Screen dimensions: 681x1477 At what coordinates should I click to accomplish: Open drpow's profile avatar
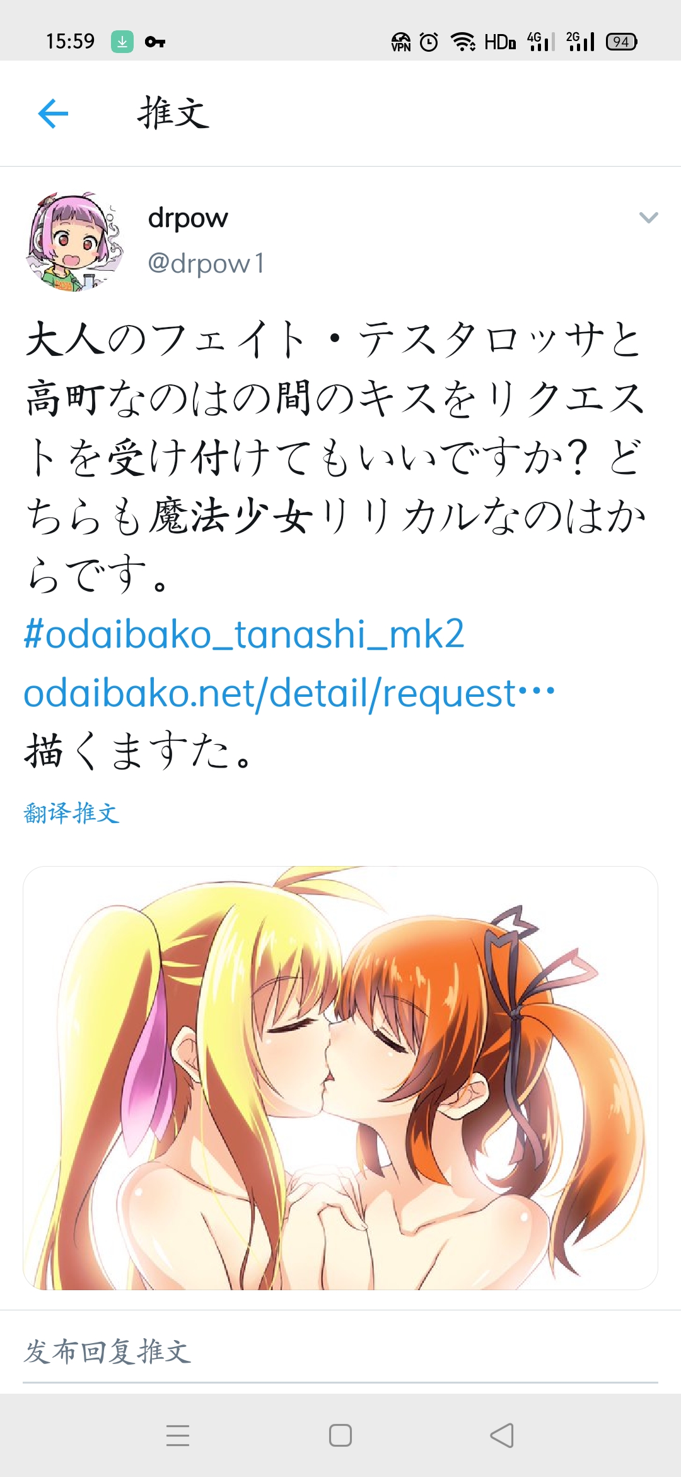point(75,242)
